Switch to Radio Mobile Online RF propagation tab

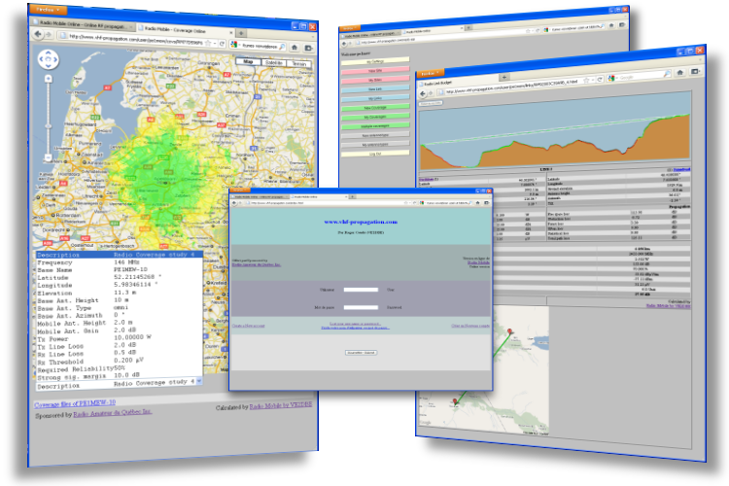click(x=83, y=23)
